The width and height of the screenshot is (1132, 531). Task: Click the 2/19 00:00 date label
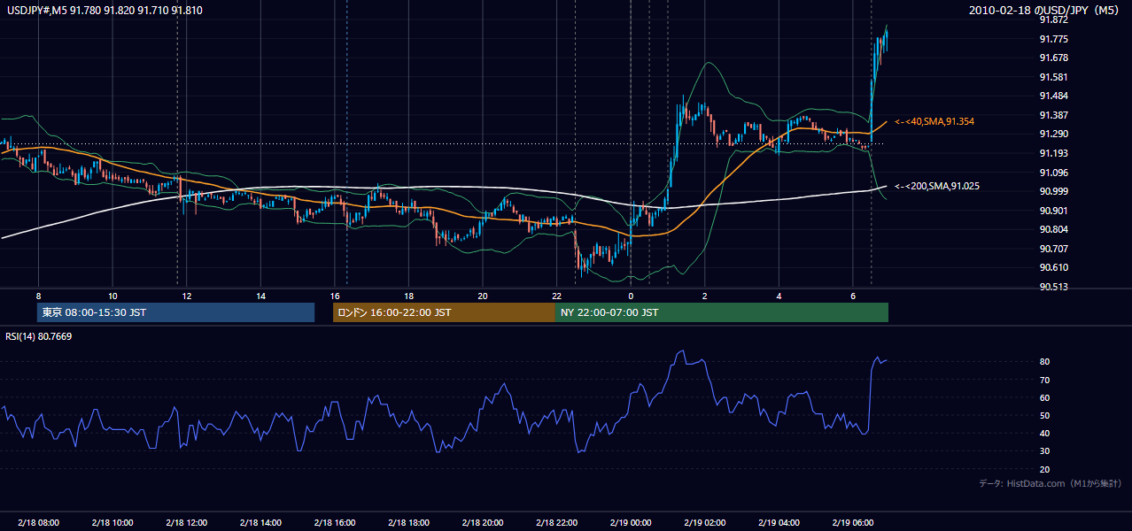[x=631, y=523]
